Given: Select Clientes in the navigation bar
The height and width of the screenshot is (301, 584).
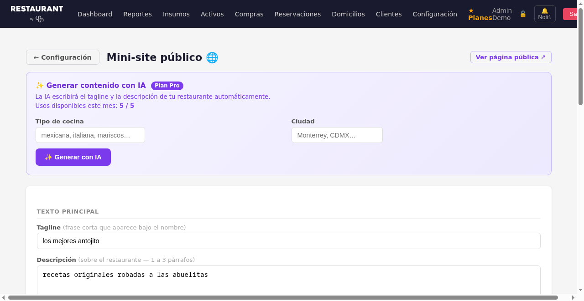Looking at the screenshot, I should coord(389,14).
